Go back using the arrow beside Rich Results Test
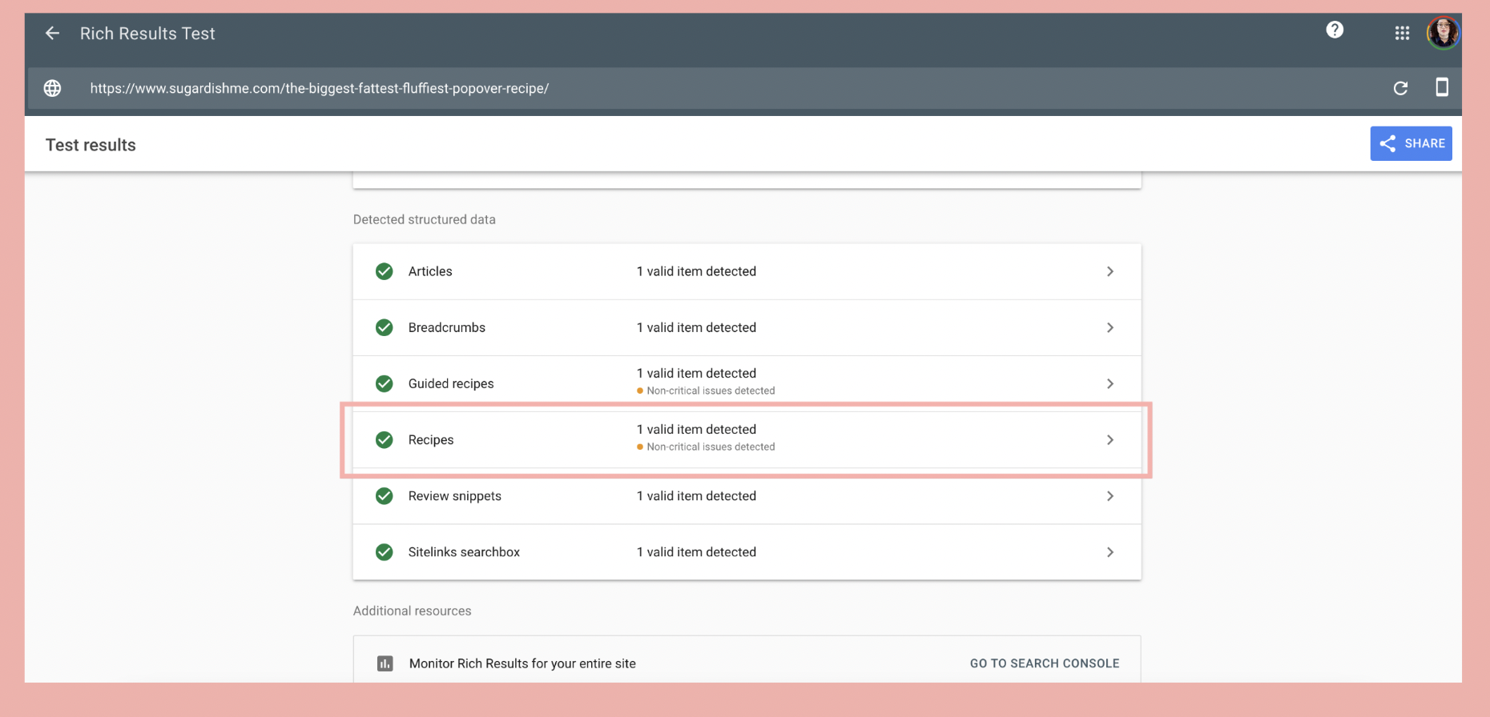This screenshot has width=1490, height=717. click(52, 34)
